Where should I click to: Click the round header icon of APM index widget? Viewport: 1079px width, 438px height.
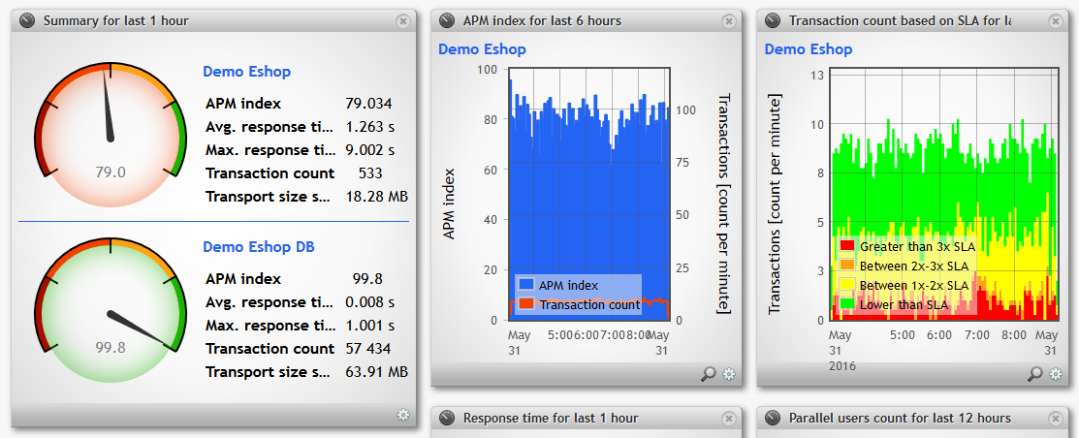(x=447, y=20)
